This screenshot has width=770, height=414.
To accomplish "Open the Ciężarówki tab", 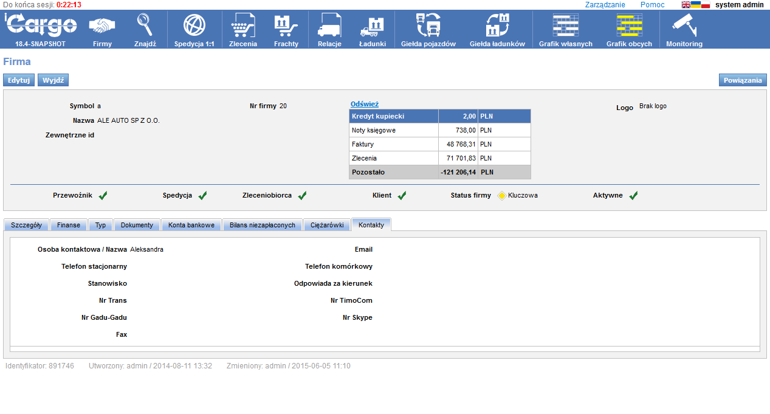I will [x=327, y=225].
